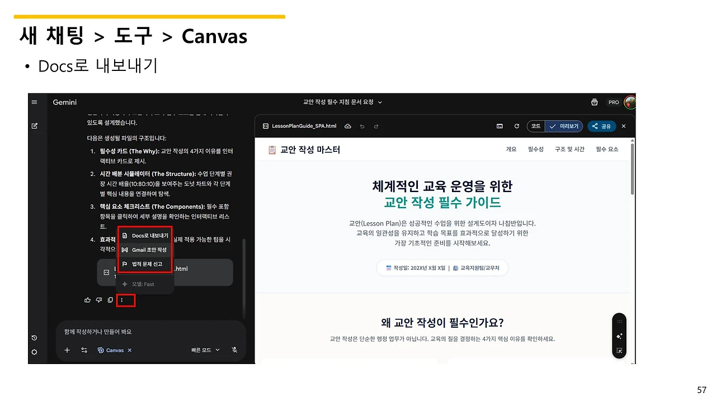716x402 pixels.
Task: Click the heading 교안 작성 필수 가이드
Action: coord(442,202)
